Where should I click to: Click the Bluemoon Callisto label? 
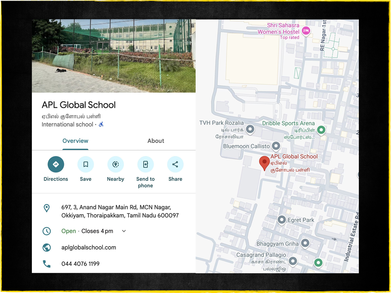click(x=247, y=146)
